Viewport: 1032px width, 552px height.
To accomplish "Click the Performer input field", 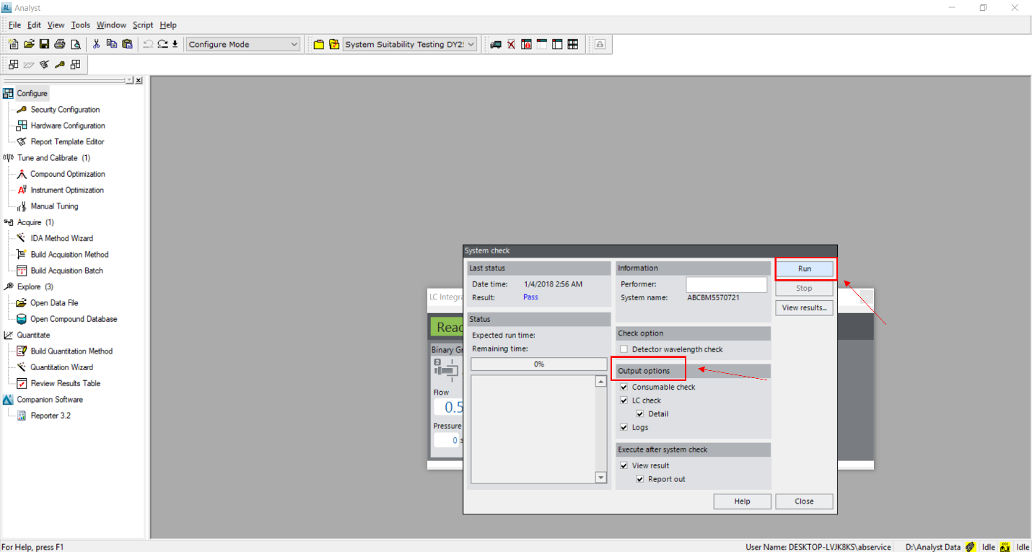I will point(726,284).
